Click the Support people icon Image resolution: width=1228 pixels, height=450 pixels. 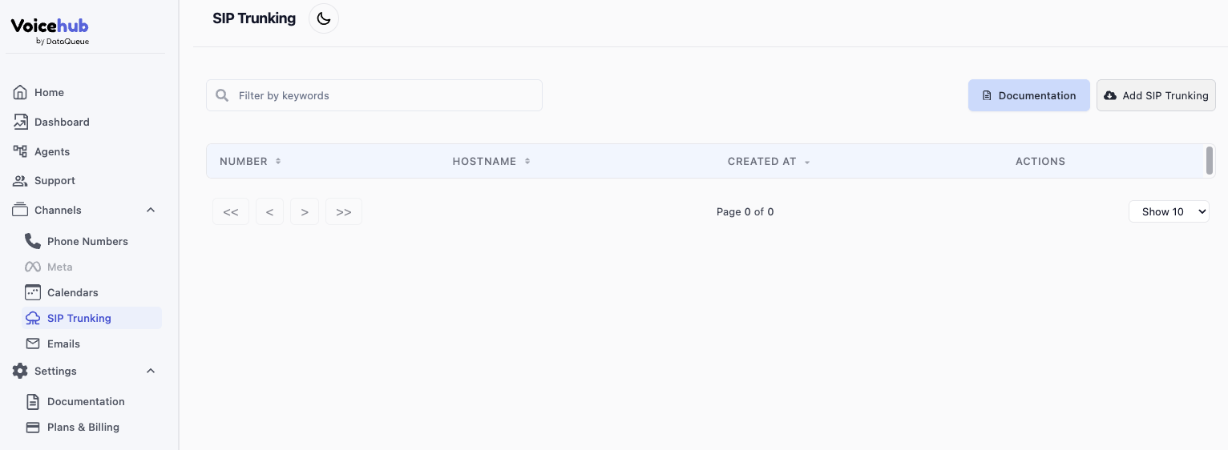21,181
